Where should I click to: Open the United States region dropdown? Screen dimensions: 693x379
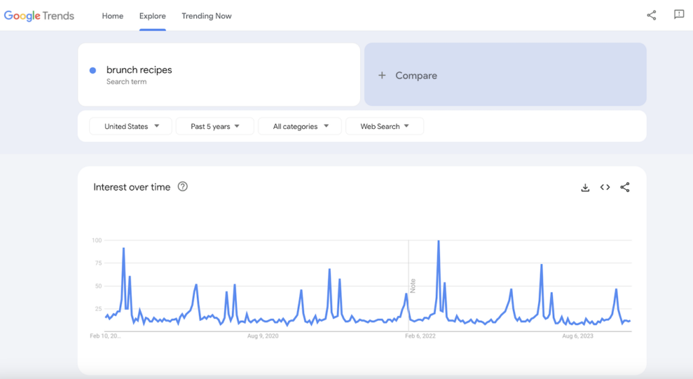click(131, 126)
